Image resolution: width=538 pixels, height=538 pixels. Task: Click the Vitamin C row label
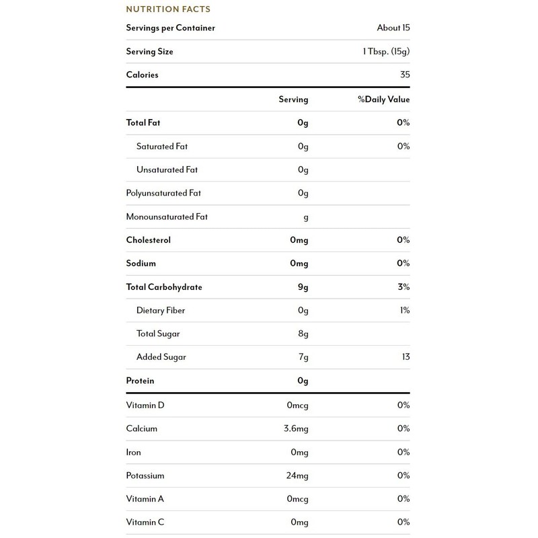point(145,522)
